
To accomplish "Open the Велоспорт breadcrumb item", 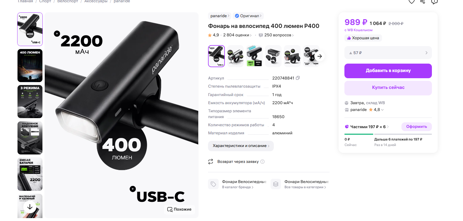I will click(68, 1).
